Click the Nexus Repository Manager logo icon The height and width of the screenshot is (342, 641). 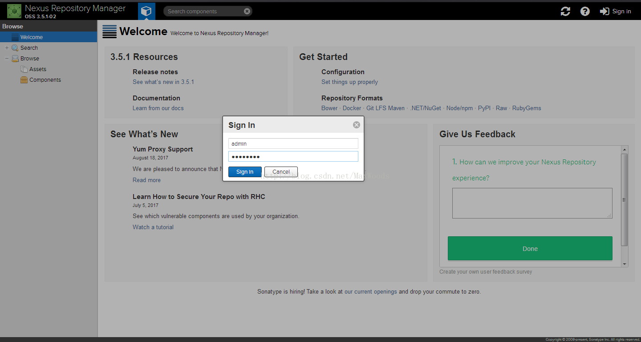[14, 11]
